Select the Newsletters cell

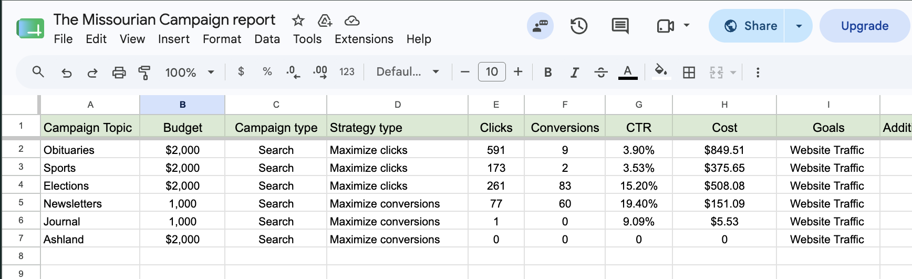(90, 203)
